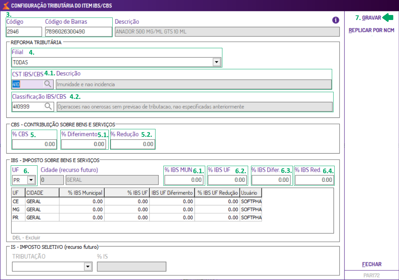Viewport: 399px width, 280px height.
Task: Click the % Redução CBS field
Action: 133,144
